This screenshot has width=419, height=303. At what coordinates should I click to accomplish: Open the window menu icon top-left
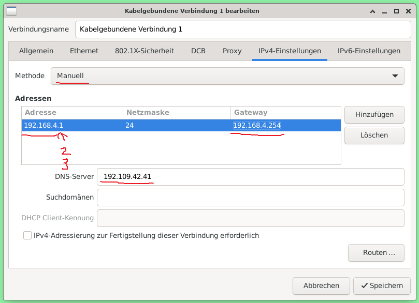(x=10, y=11)
